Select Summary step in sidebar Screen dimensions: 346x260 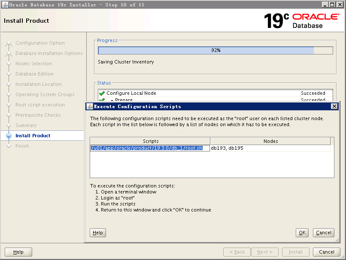click(x=26, y=125)
